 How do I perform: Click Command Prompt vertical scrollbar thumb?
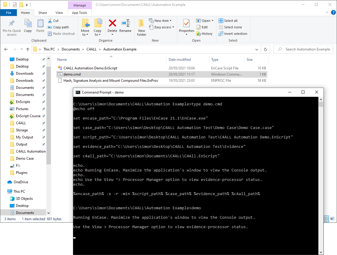tap(321, 104)
